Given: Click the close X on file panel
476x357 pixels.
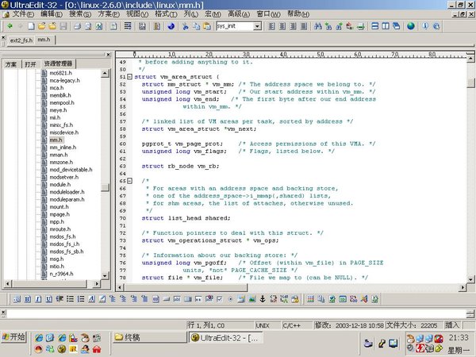Looking at the screenshot, I should pos(107,55).
